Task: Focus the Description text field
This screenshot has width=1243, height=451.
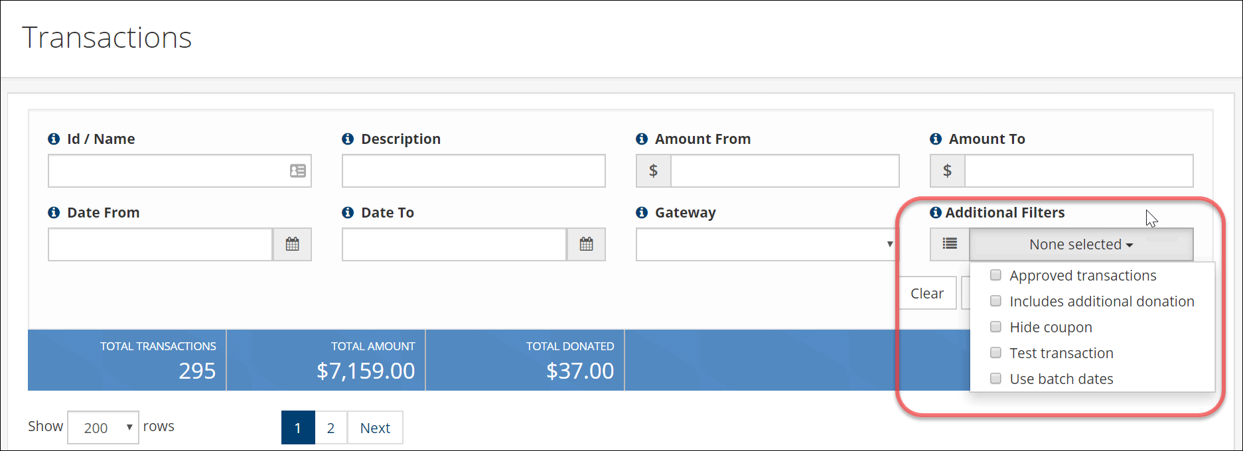Action: click(474, 171)
